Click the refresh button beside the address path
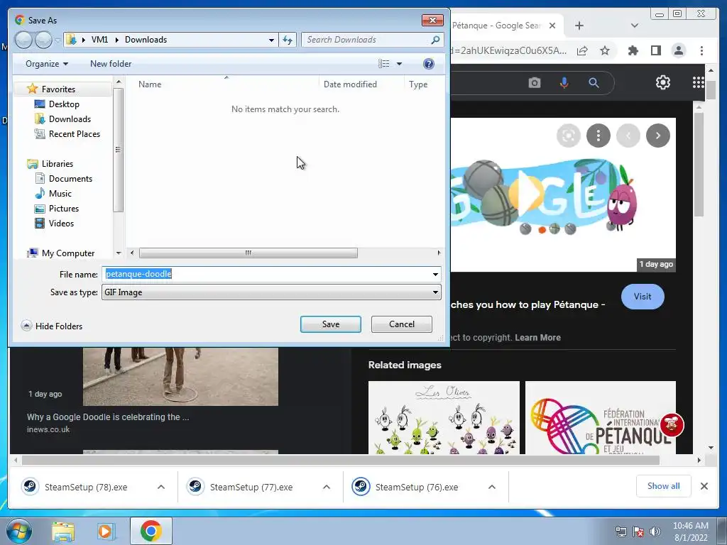 pos(288,40)
